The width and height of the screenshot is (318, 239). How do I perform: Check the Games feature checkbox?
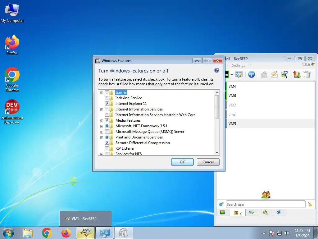(107, 92)
